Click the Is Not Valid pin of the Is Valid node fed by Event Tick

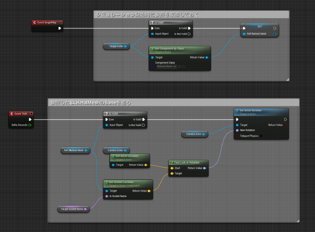(x=143, y=125)
